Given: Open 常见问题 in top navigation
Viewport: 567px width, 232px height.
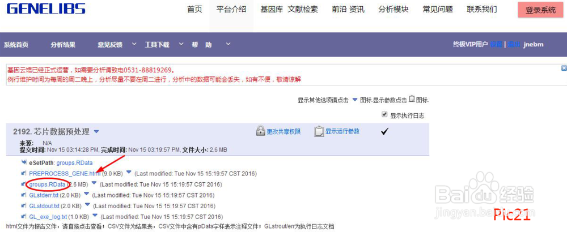Looking at the screenshot, I should click(438, 10).
